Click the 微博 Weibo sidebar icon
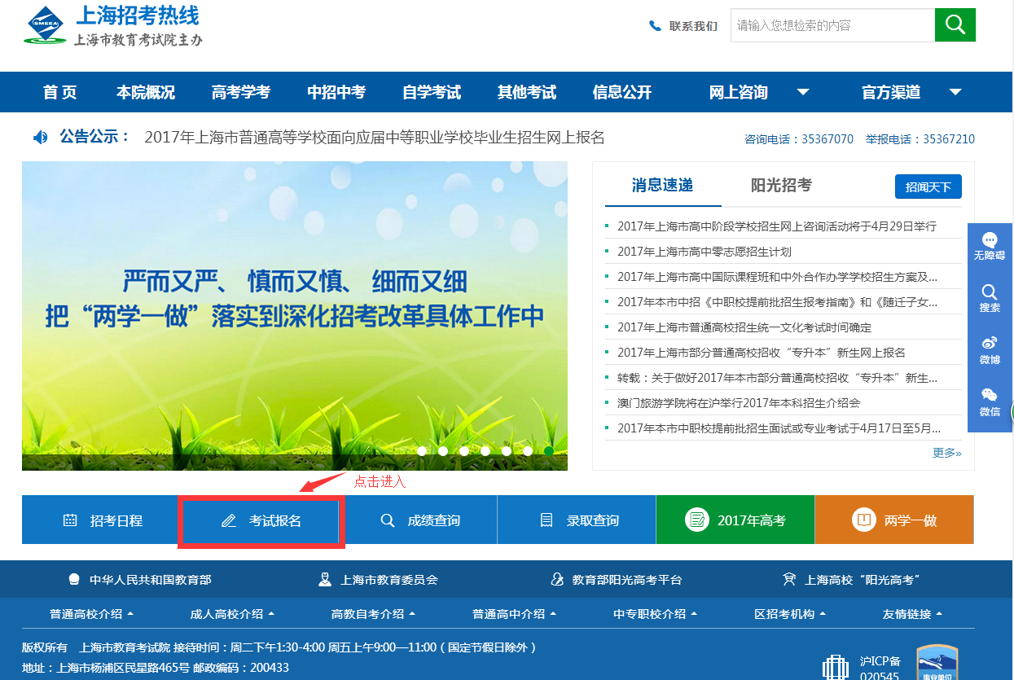 point(990,349)
